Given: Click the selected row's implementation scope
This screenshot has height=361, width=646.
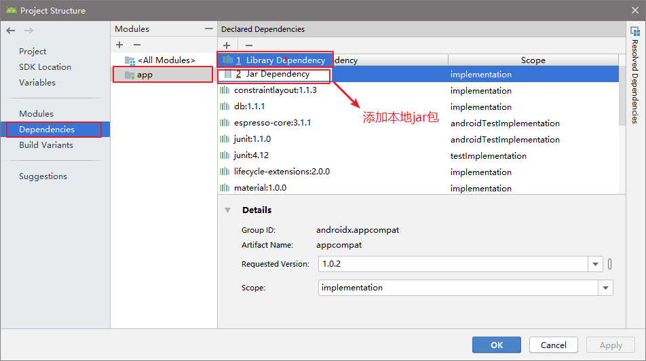Looking at the screenshot, I should [x=481, y=75].
